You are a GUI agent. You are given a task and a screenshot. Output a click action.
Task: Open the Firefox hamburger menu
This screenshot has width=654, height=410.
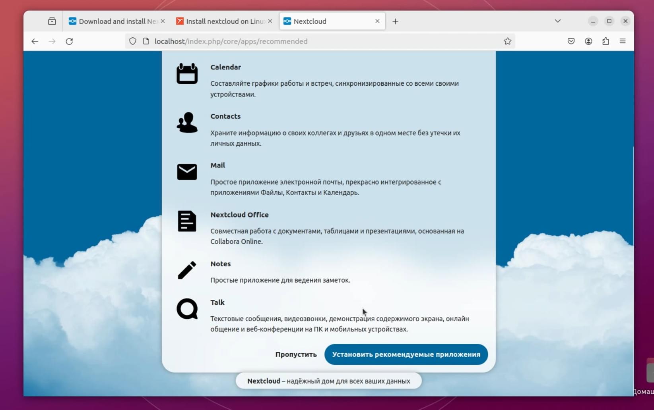(623, 41)
